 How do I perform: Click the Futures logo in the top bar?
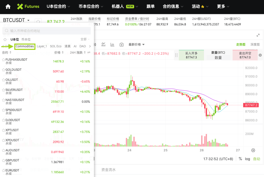click(x=28, y=7)
